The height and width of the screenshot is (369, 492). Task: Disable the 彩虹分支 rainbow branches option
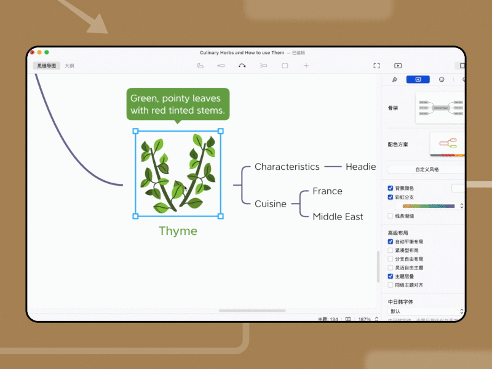click(x=390, y=197)
